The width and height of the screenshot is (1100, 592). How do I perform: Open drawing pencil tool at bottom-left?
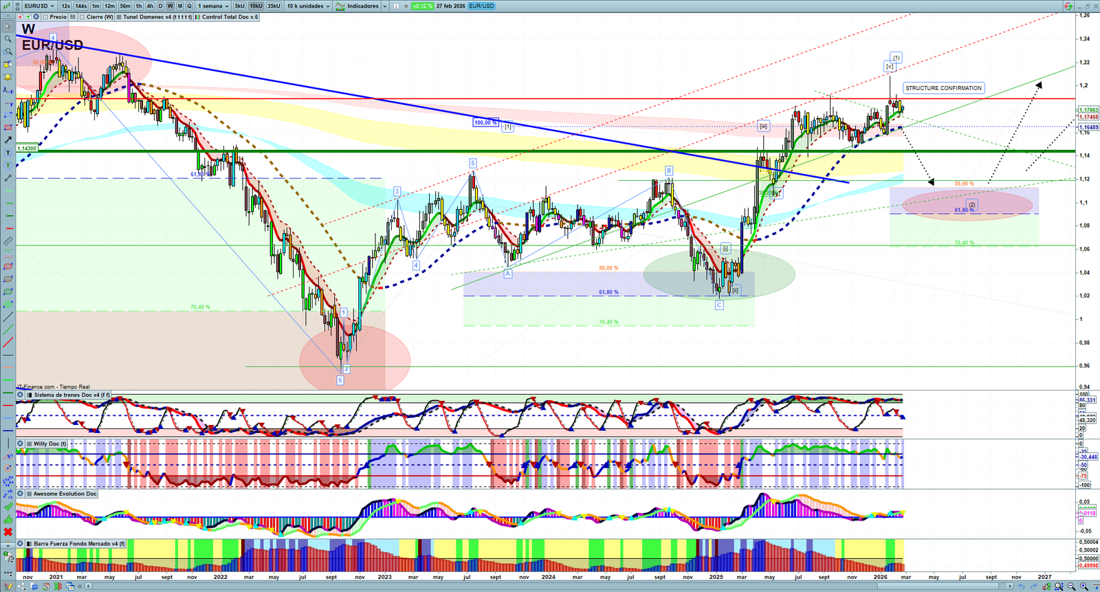[x=8, y=586]
